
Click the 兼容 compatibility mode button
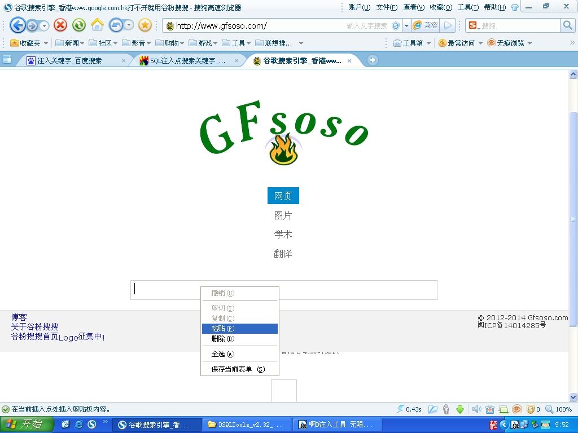[426, 25]
